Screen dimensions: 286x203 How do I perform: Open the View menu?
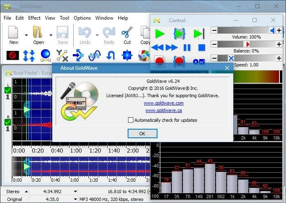tap(50, 18)
